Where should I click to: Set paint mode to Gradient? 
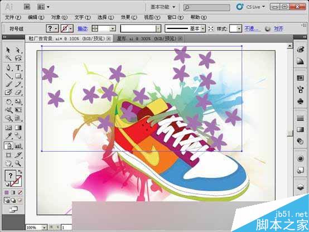coord(13,192)
